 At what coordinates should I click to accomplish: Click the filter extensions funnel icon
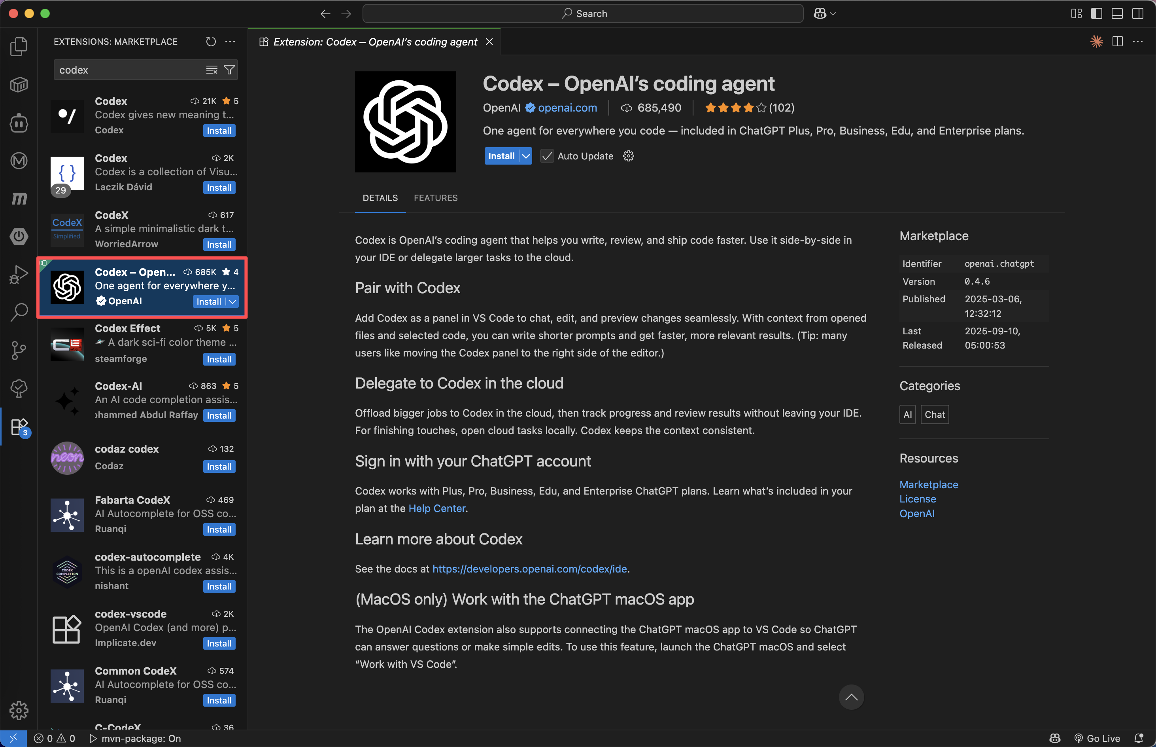[229, 70]
